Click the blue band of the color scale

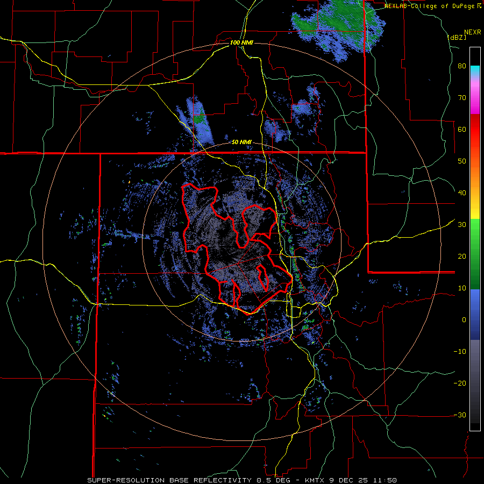point(475,315)
